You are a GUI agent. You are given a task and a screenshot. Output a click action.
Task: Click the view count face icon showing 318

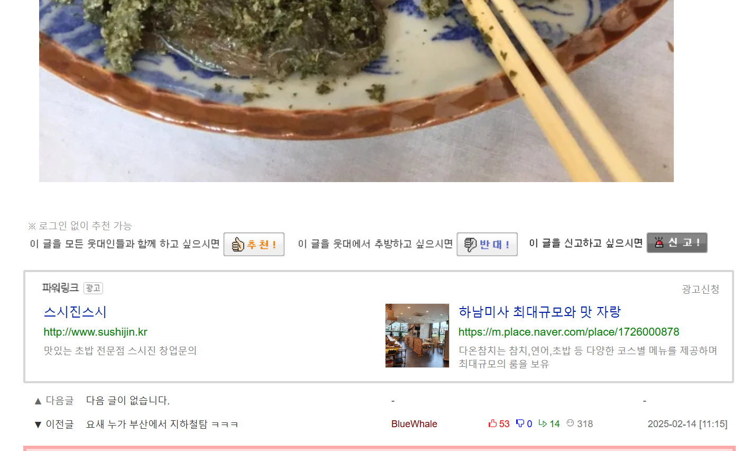pyautogui.click(x=570, y=423)
